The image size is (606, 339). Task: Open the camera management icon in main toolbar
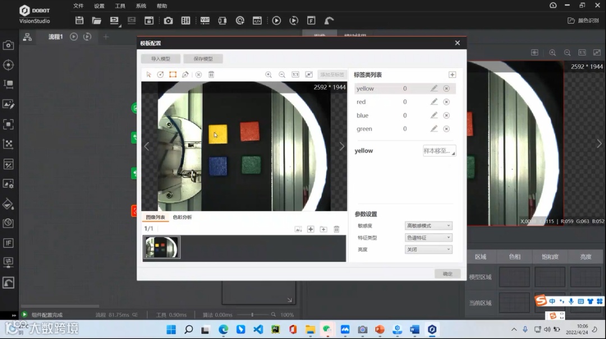168,21
